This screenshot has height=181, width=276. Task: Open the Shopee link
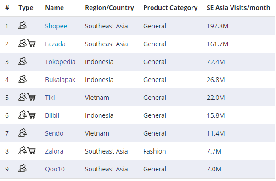[x=56, y=26]
